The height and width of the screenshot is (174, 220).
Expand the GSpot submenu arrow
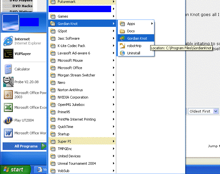pos(113,31)
